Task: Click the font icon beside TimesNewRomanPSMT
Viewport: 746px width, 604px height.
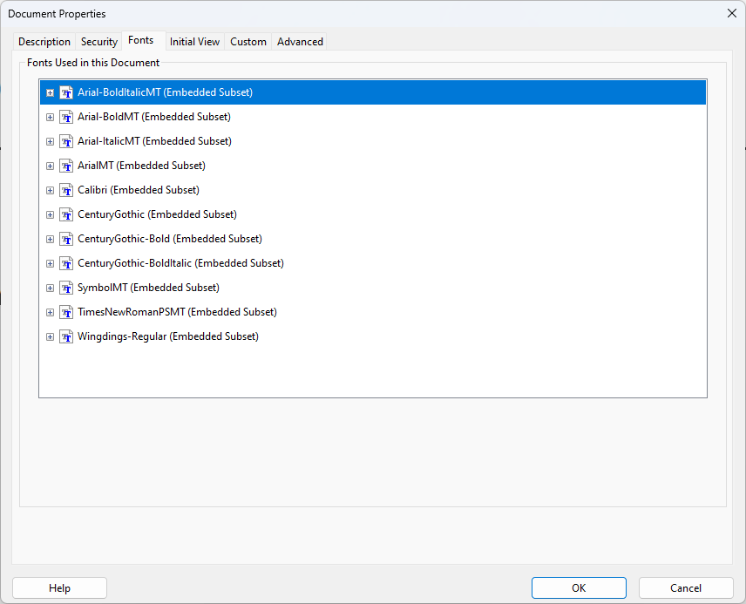Action: 66,312
